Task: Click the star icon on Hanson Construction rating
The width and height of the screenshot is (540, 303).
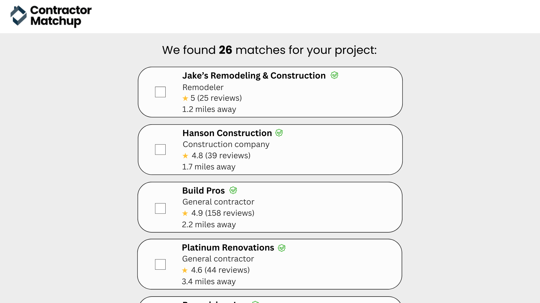Action: [x=185, y=156]
